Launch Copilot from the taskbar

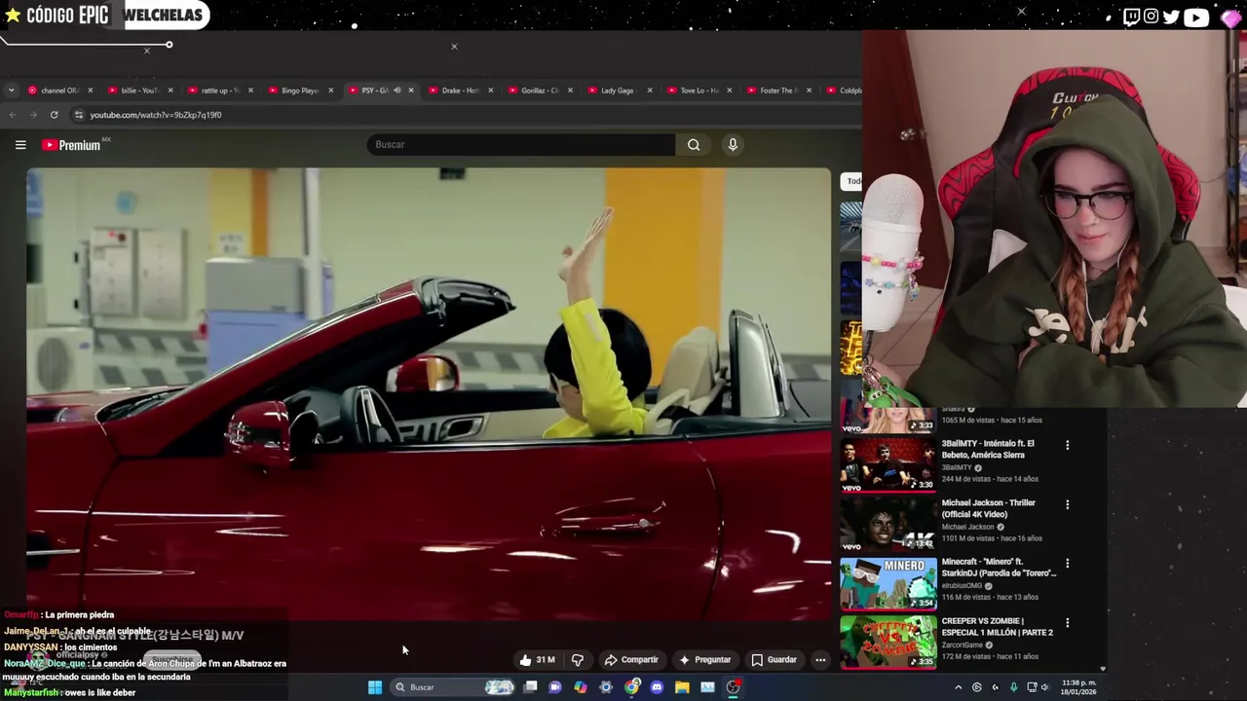(581, 687)
